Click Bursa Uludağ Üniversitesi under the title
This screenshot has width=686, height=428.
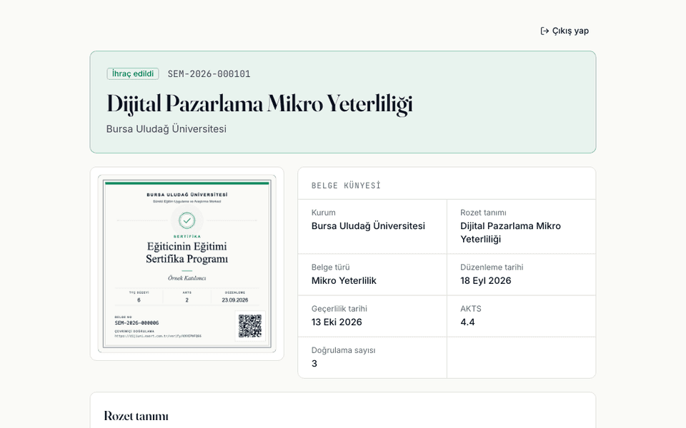point(166,129)
